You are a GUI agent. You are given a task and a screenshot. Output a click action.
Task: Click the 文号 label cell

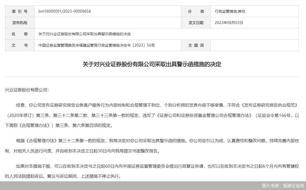(x=20, y=45)
